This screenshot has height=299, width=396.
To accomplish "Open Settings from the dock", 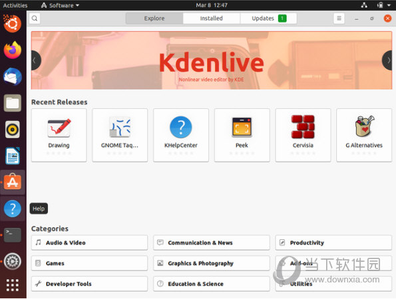I will (x=13, y=261).
